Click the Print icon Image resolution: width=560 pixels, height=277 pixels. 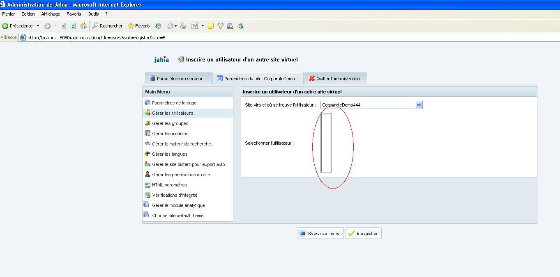[183, 26]
